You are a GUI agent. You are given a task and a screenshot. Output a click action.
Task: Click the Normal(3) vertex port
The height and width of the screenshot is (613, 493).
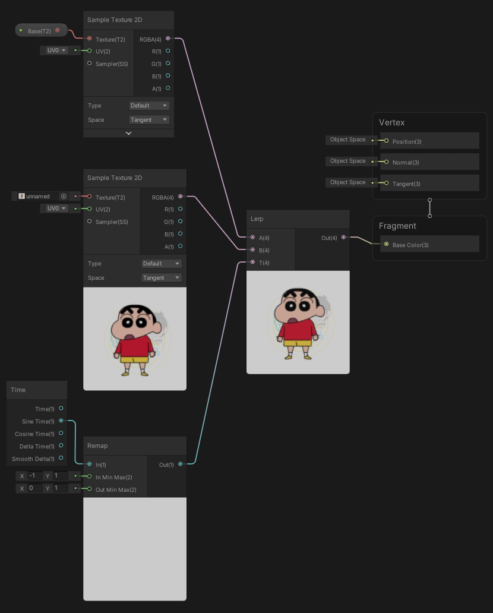(386, 162)
